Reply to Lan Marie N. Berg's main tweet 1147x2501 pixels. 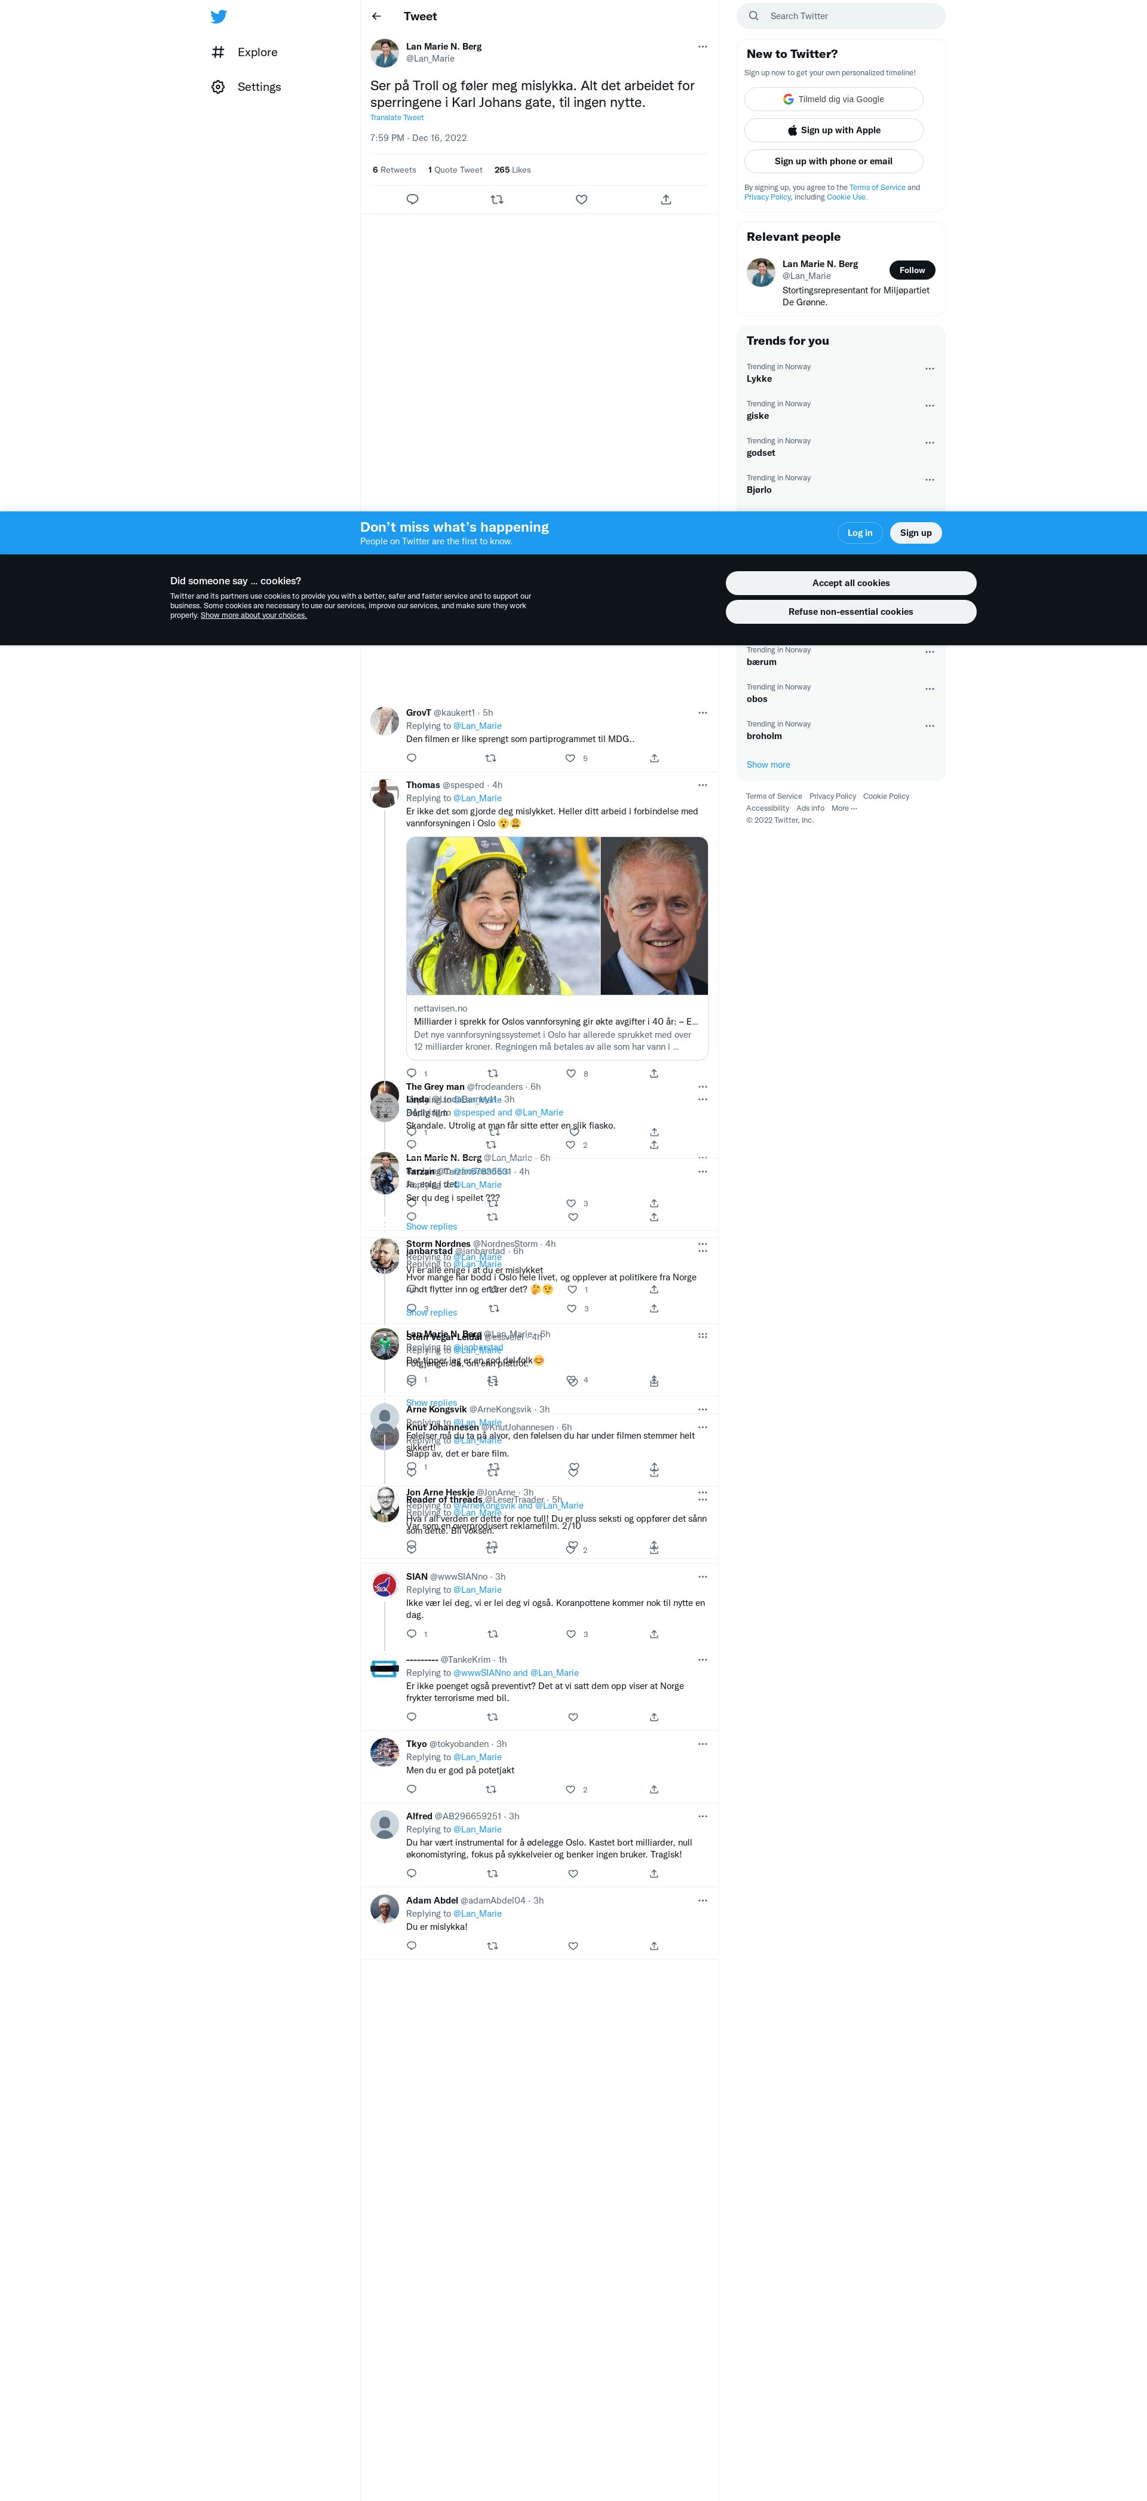click(412, 199)
